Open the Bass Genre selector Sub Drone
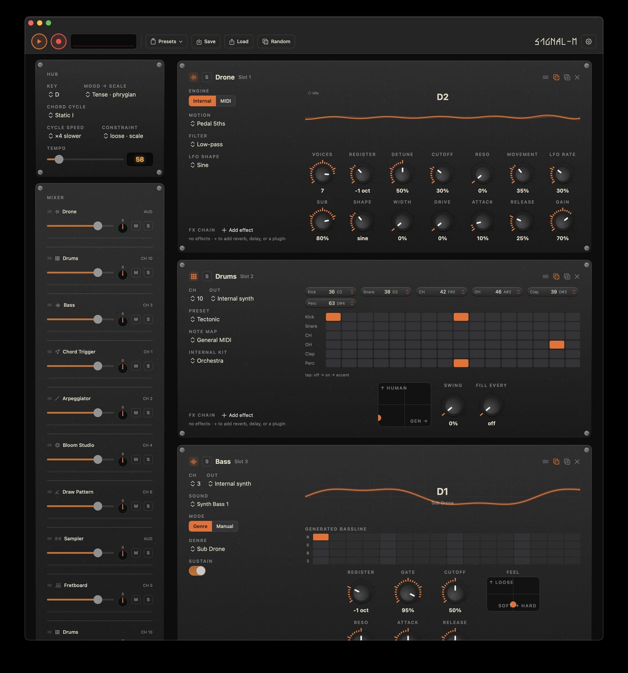This screenshot has width=628, height=673. point(208,549)
